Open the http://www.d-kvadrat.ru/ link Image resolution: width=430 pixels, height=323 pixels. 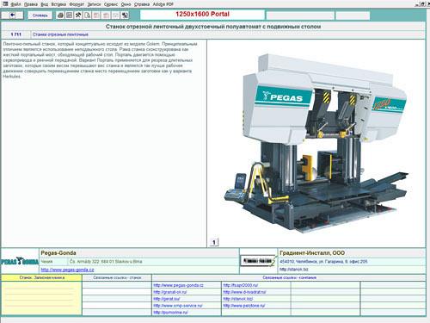244,292
